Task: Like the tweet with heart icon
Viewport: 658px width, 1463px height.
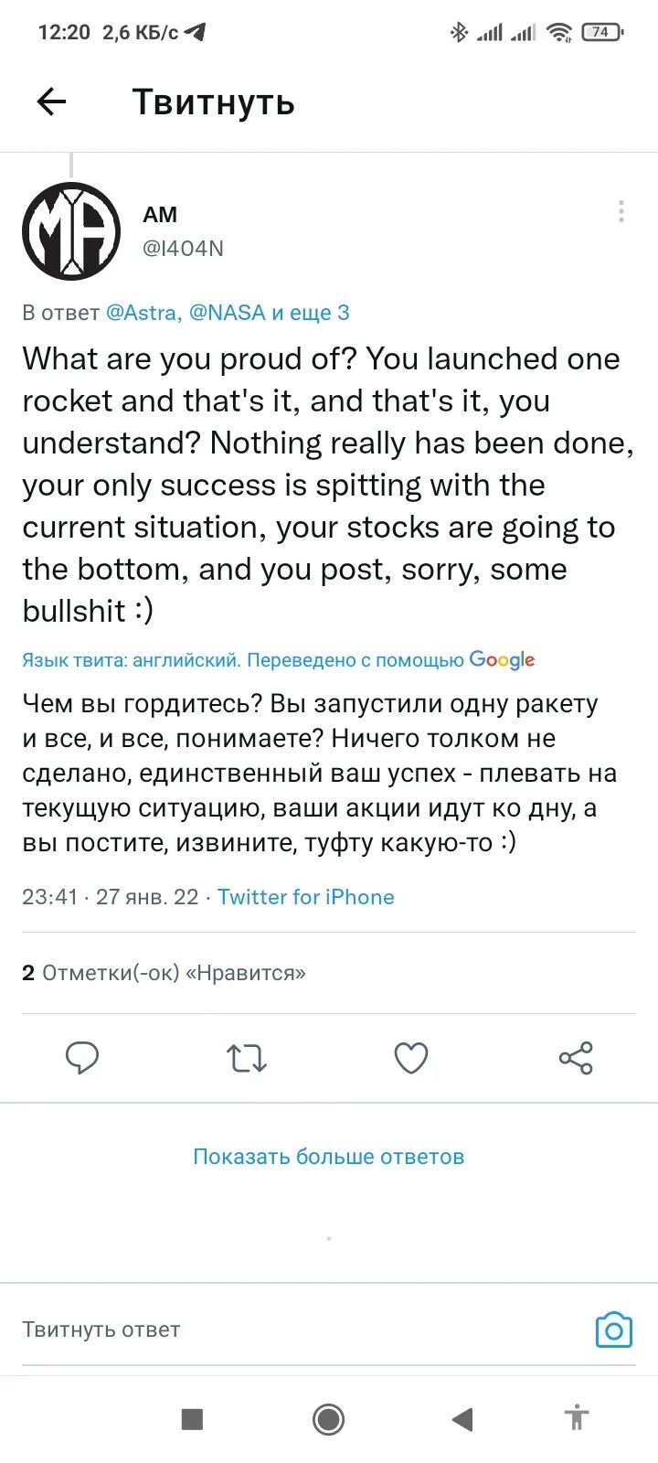Action: (411, 1058)
